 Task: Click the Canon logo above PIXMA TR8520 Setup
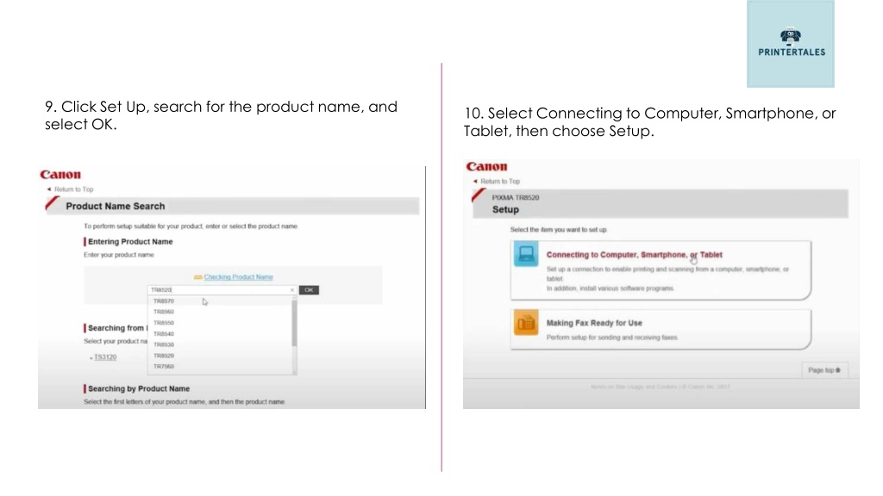point(486,166)
